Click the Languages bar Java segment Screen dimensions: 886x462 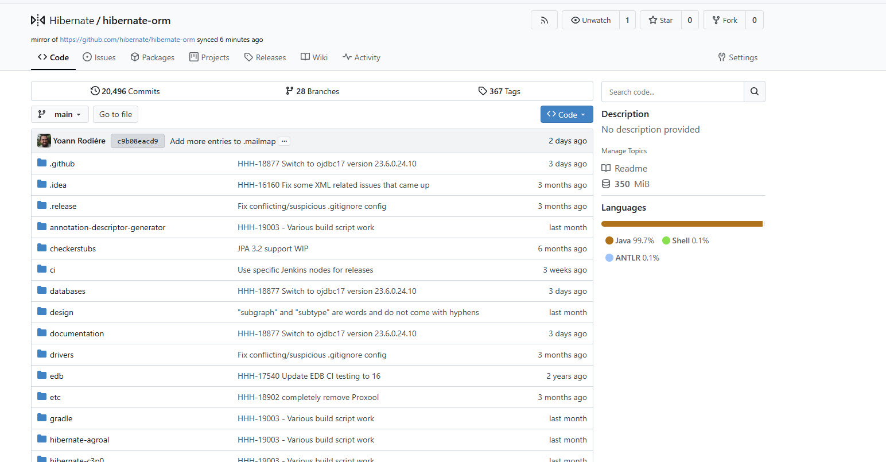[682, 224]
